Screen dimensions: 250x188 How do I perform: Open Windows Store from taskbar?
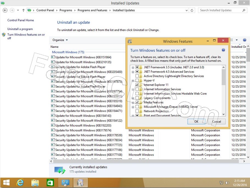coord(50,183)
